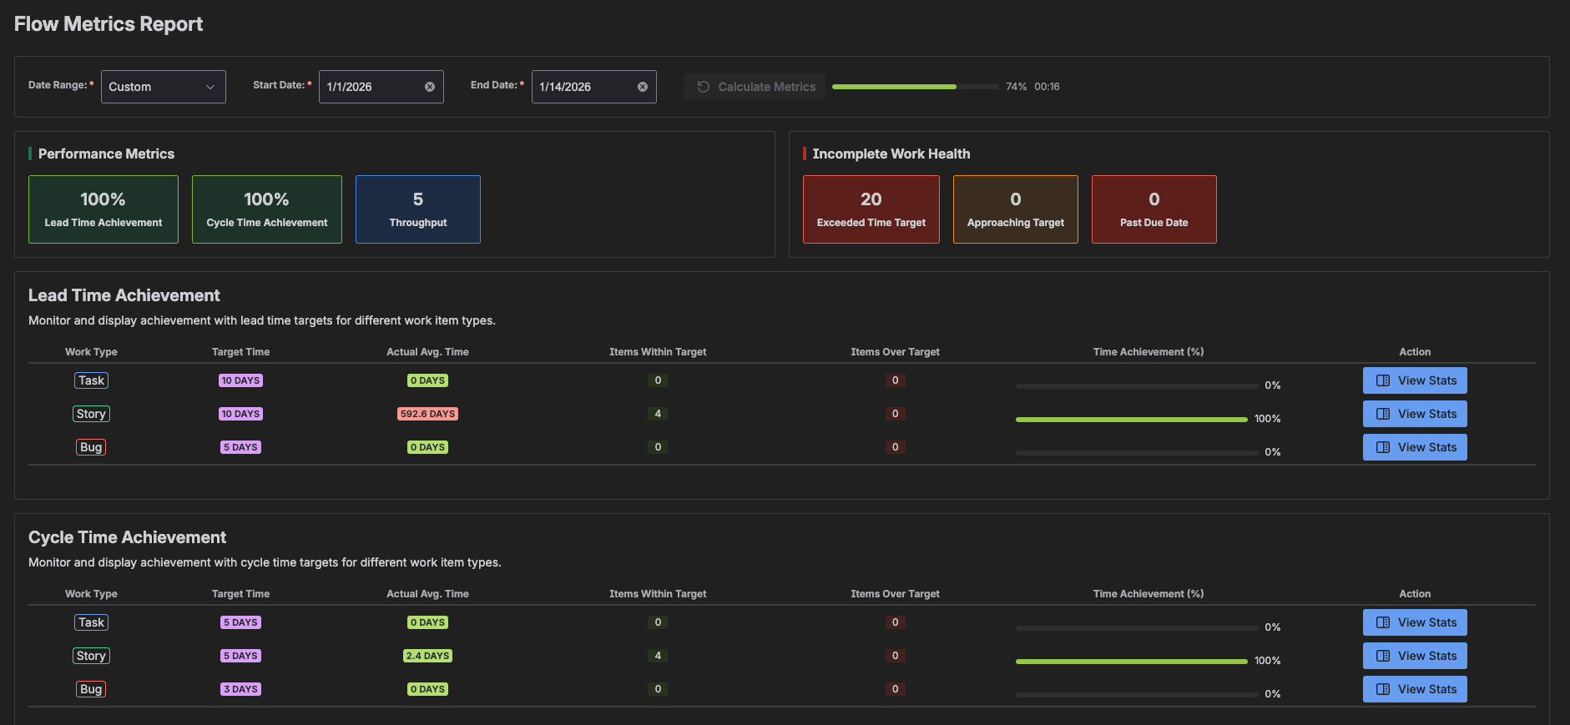Image resolution: width=1570 pixels, height=725 pixels.
Task: Click panel icon on Cycle Time Story View Stats
Action: (x=1383, y=656)
